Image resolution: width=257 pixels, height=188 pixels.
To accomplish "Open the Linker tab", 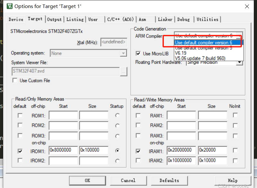I will click(165, 20).
